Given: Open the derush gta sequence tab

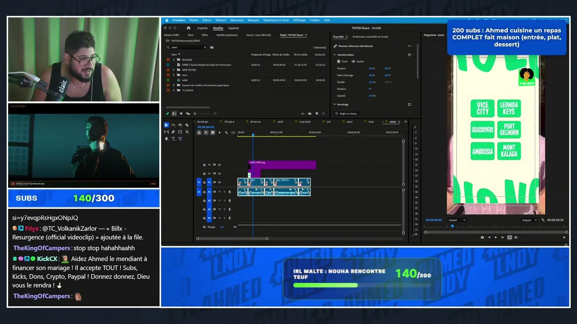Looking at the screenshot, I should 203,121.
